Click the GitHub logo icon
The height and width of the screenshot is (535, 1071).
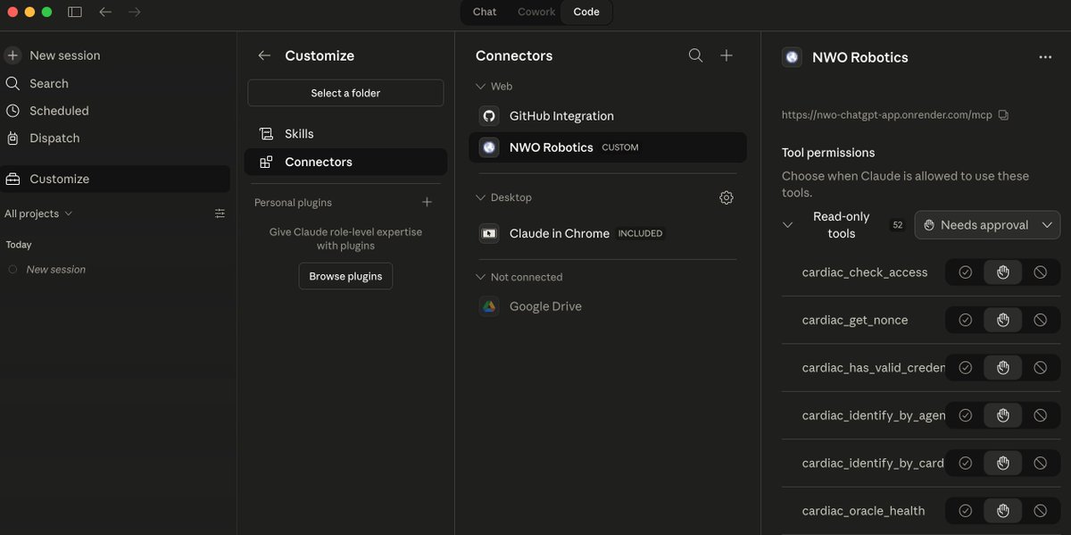[x=489, y=116]
